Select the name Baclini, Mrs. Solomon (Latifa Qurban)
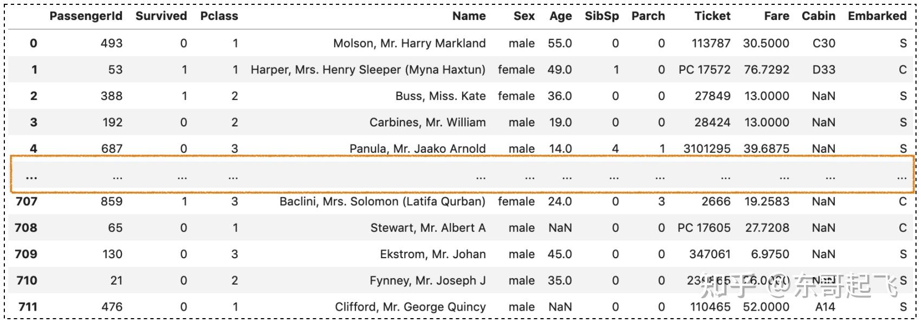 [382, 201]
